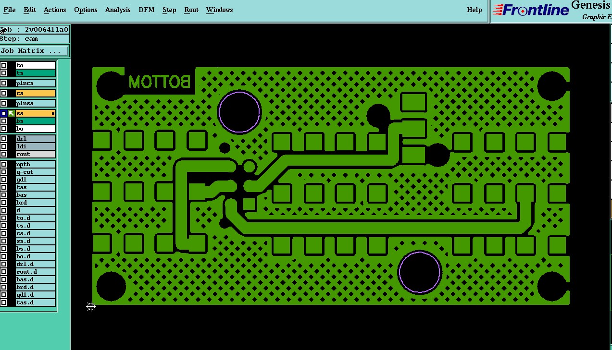The image size is (612, 350).
Task: Select the 'drl.d' layer name
Action: [x=36, y=264]
